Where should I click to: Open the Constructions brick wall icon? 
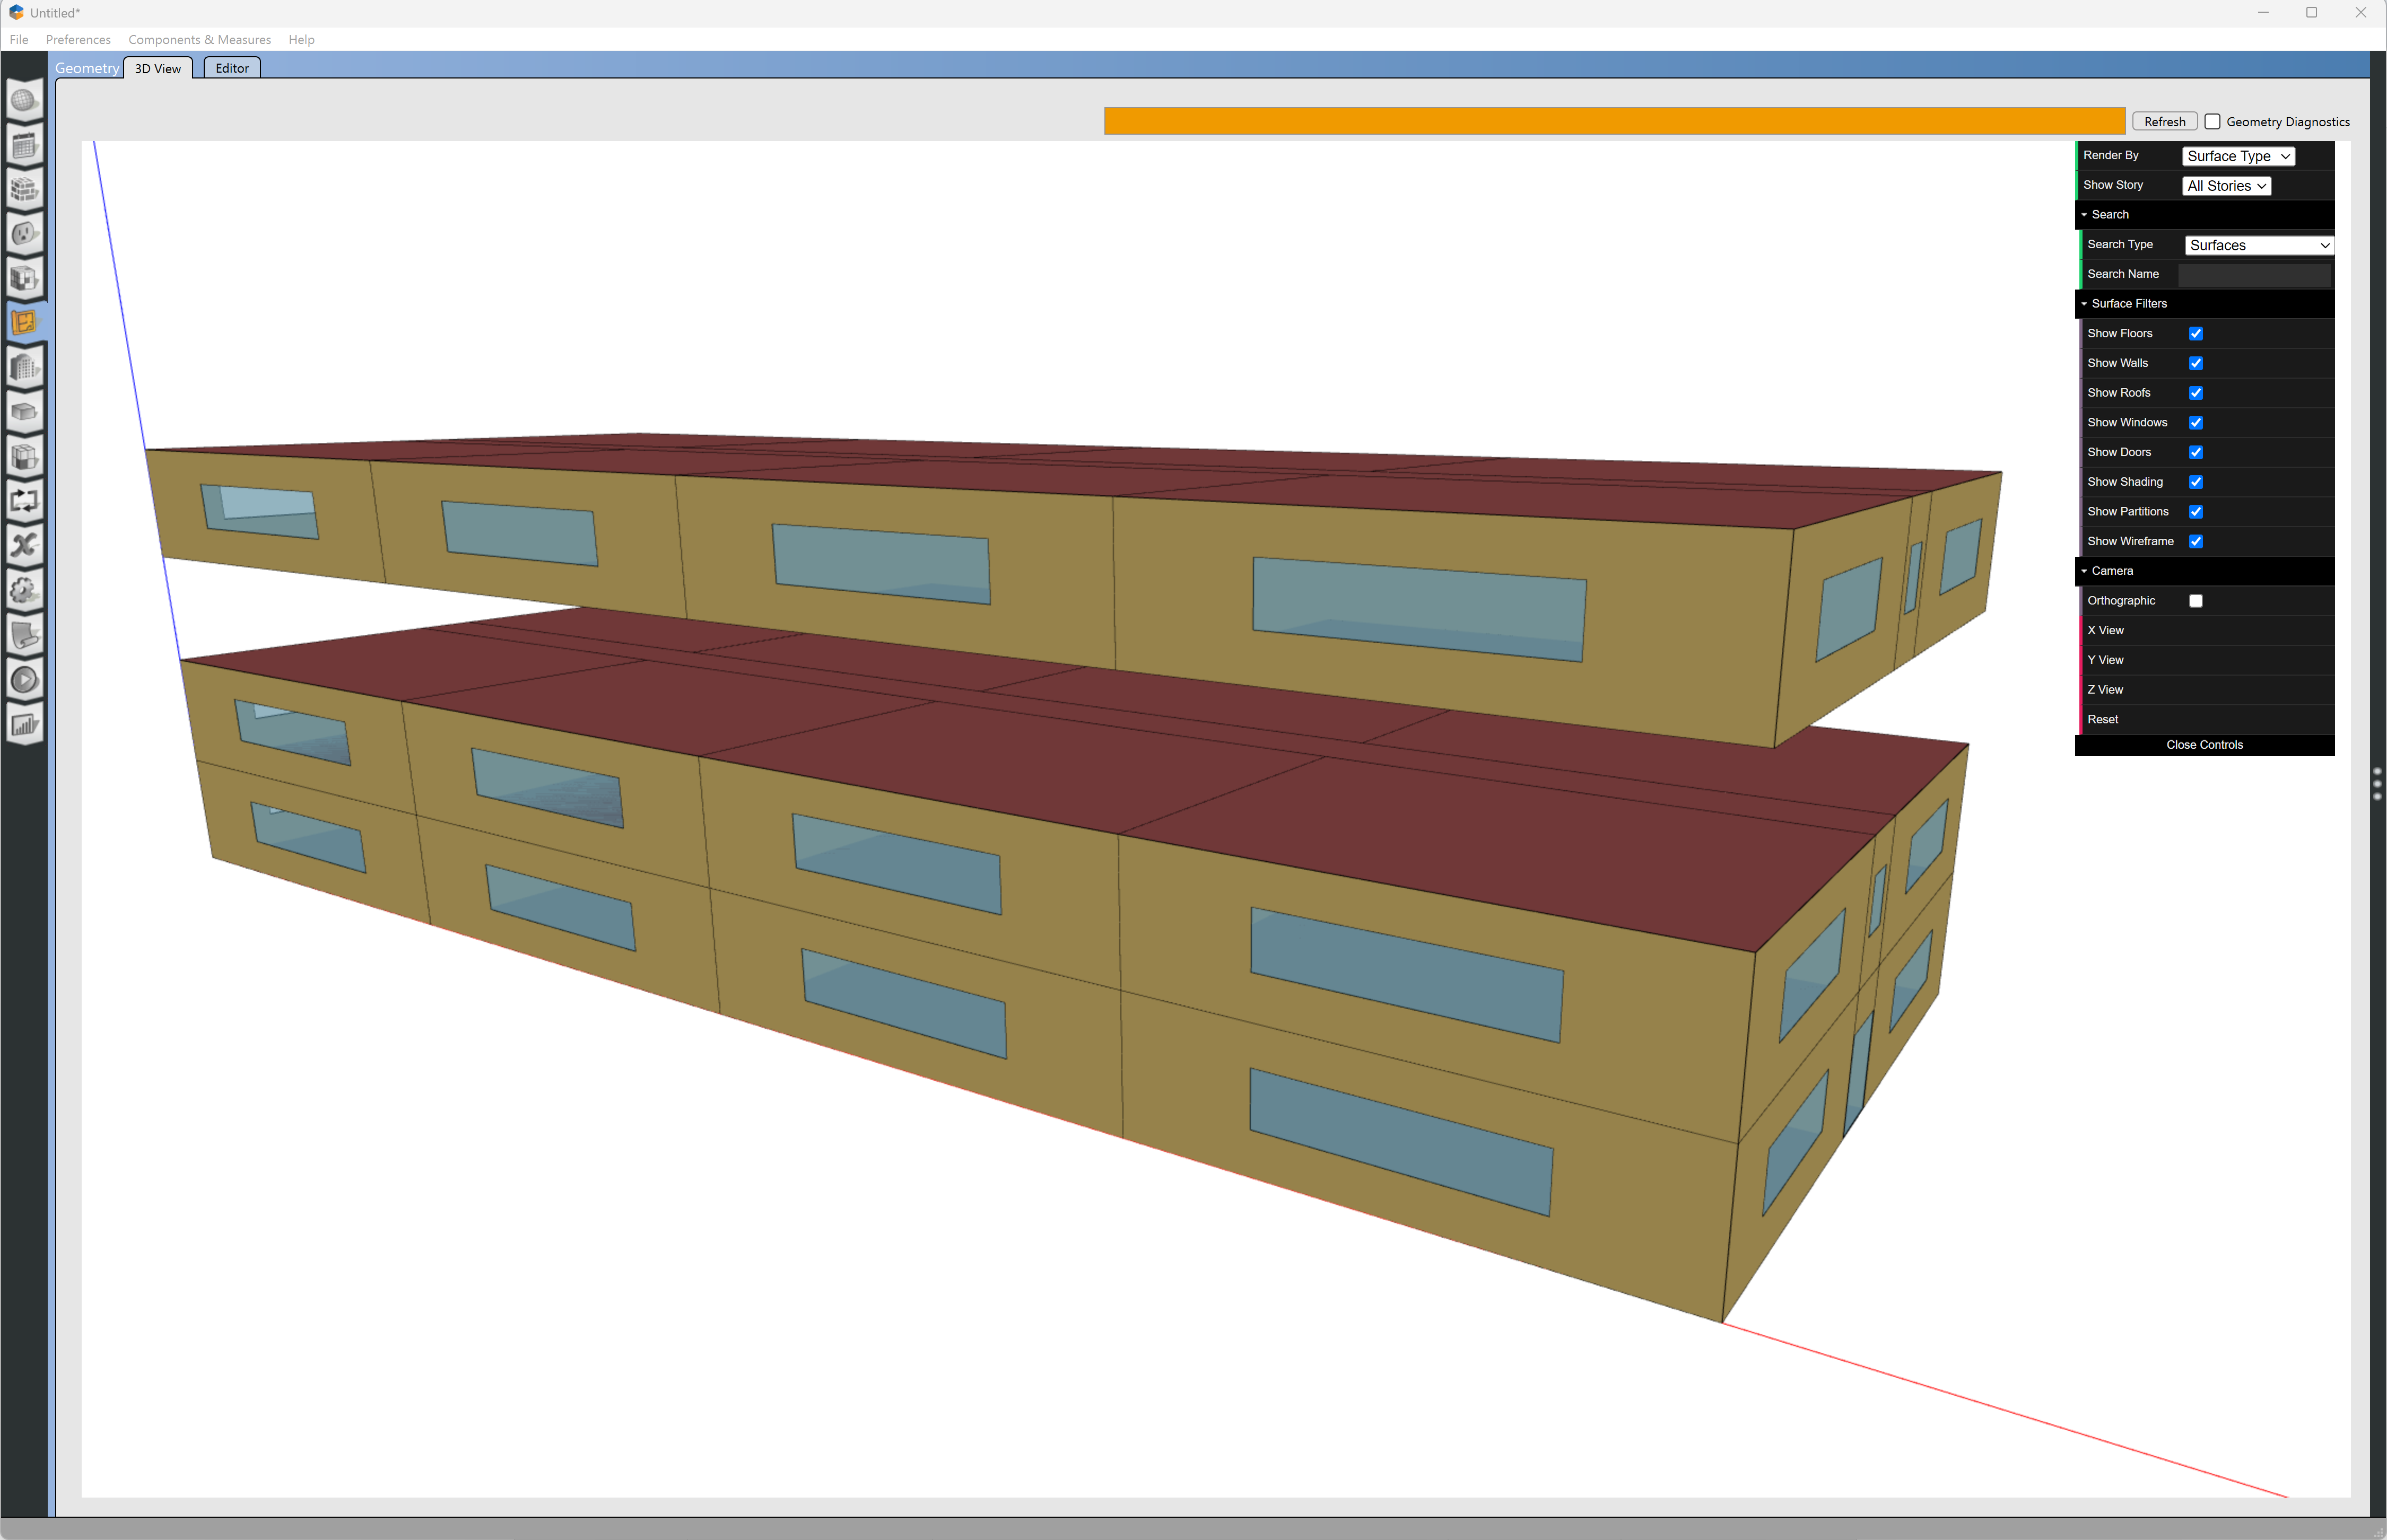tap(25, 189)
